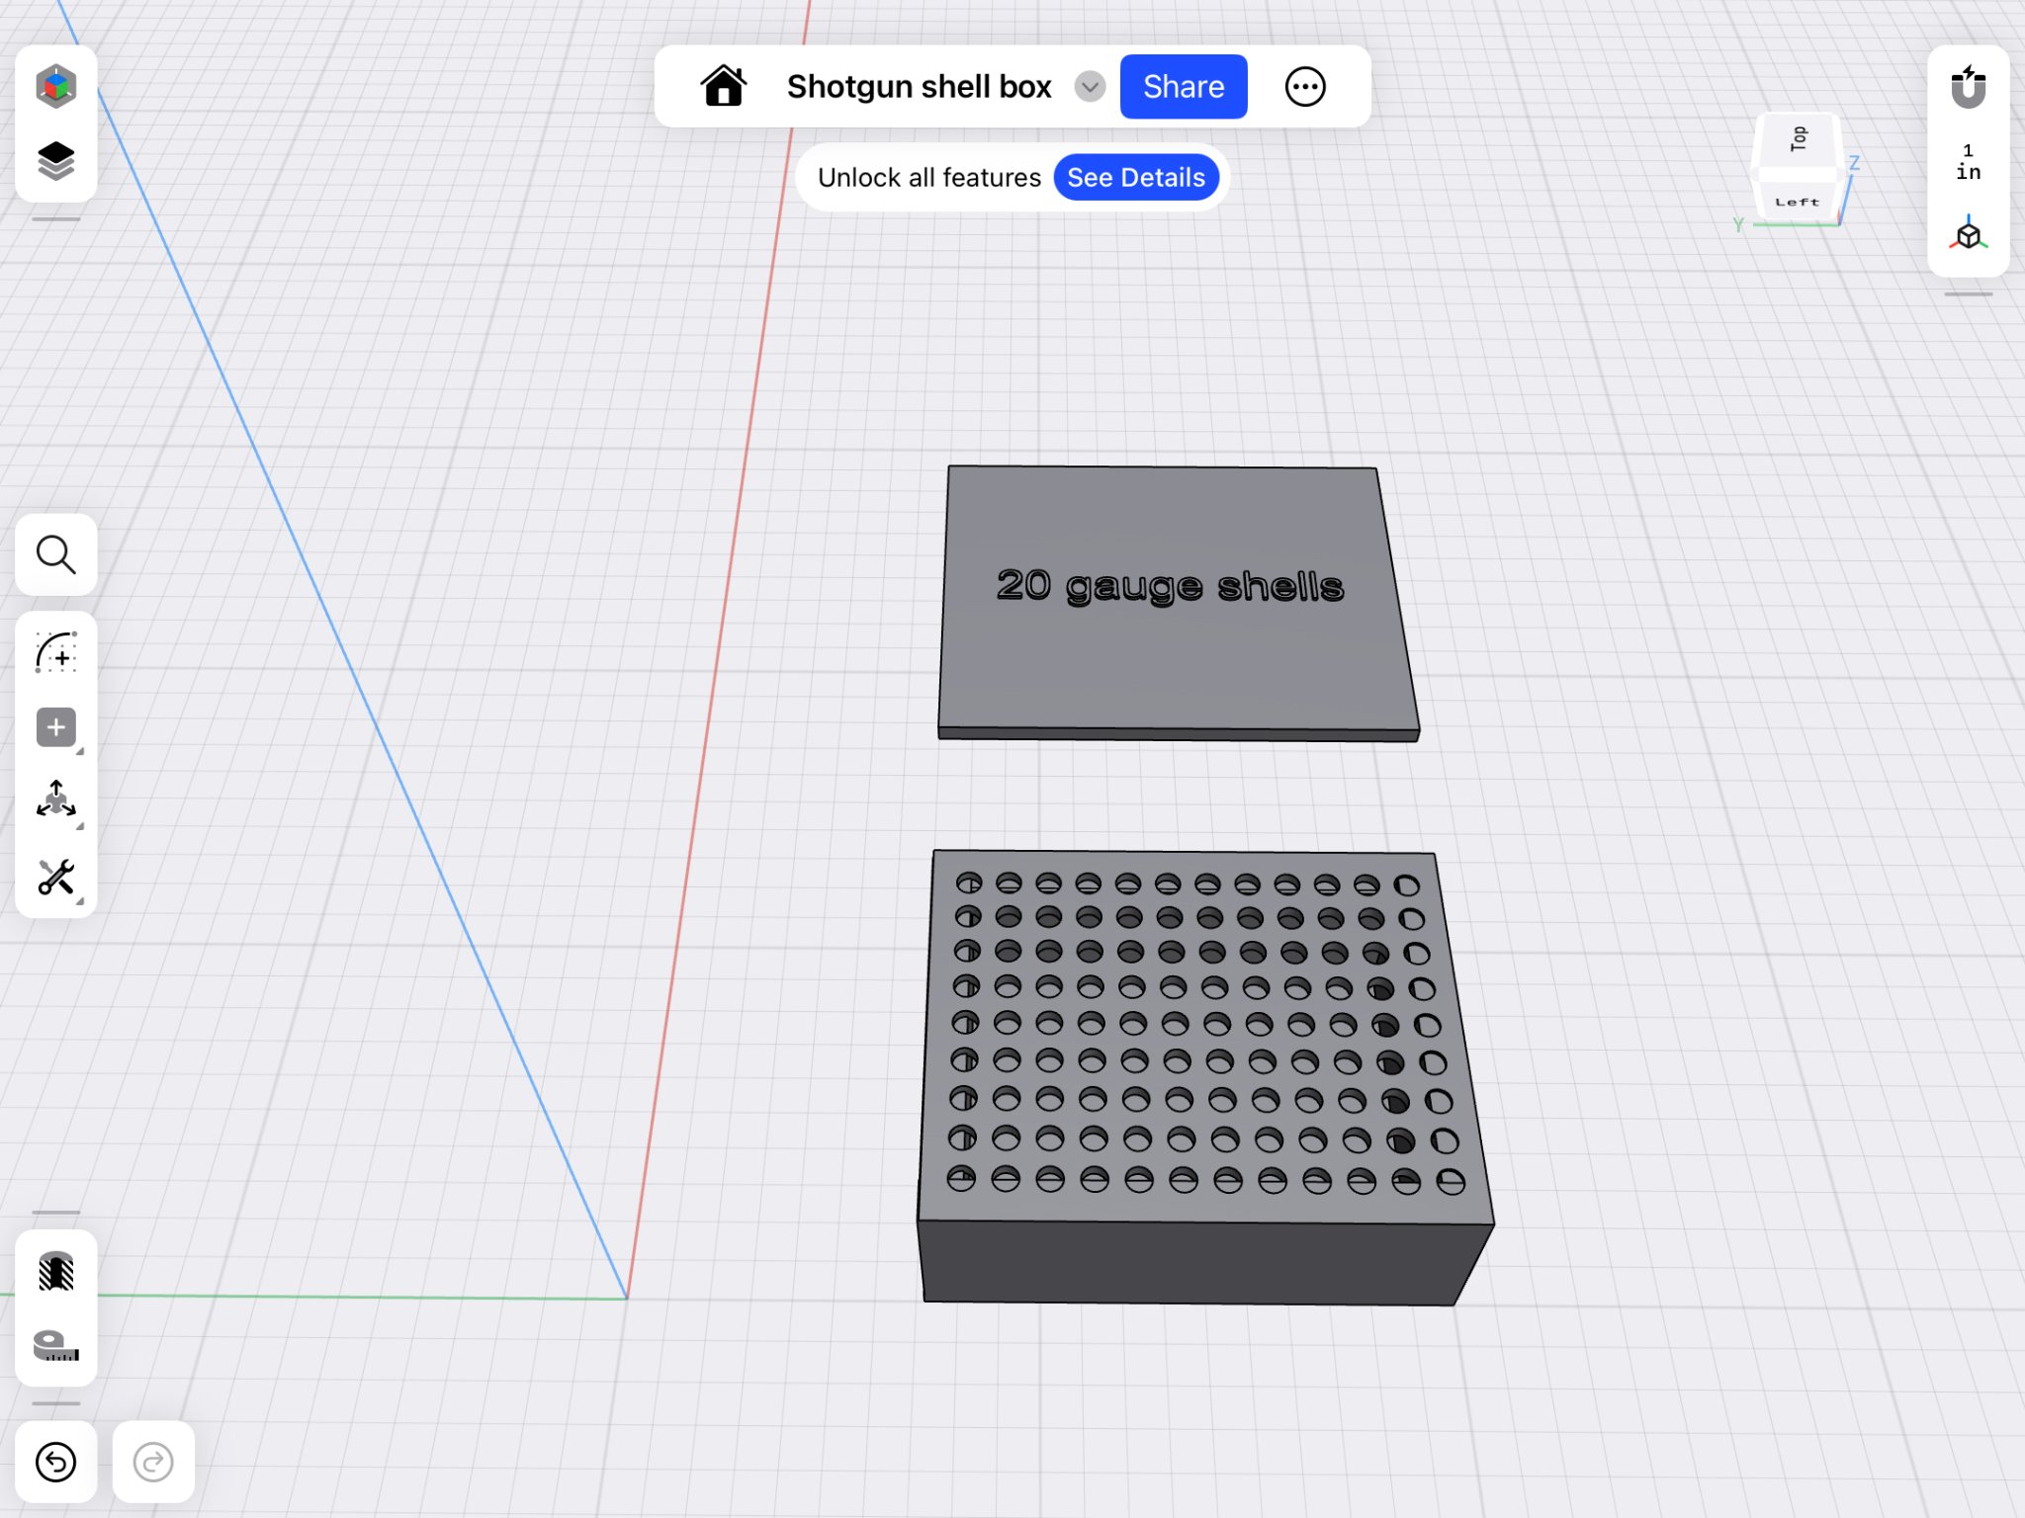Screen dimensions: 2025x1518
Task: Click the blue Share button
Action: 1183,87
